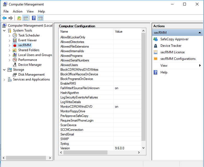This screenshot has height=167, width=204.
Task: Collapse the Storage tree node
Action: (4, 70)
